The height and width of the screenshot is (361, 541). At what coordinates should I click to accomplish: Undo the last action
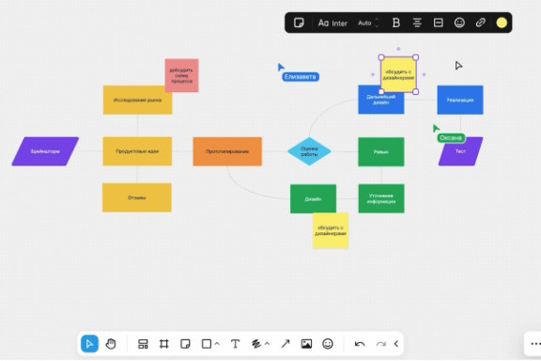pos(360,344)
